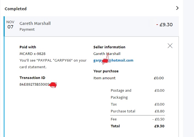Viewport: 194px width, 137px height.
Task: Close the transaction details panel
Action: pos(170,46)
